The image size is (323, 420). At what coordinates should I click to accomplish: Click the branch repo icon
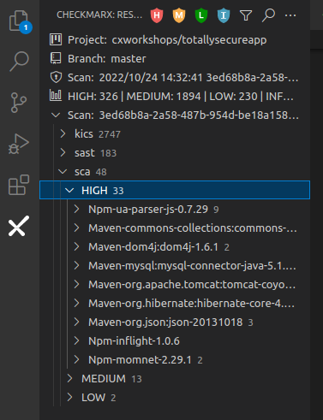click(x=56, y=58)
